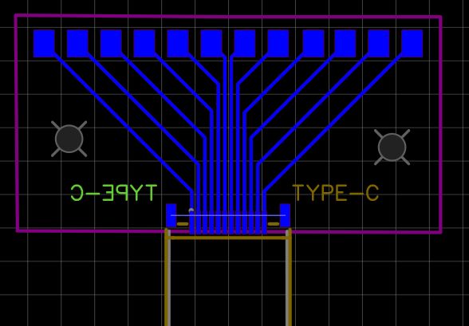Select the rightmost blue square pad
The image size is (469, 326).
click(x=412, y=43)
